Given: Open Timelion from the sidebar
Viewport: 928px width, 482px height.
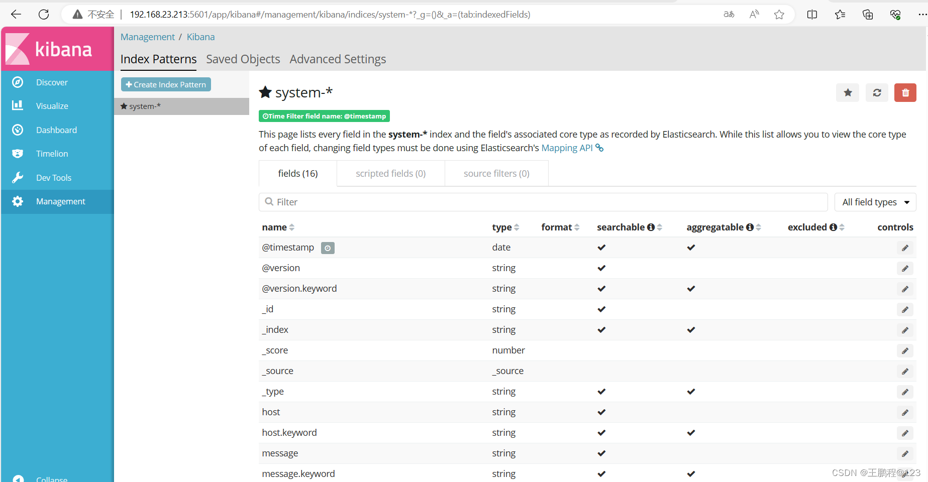Looking at the screenshot, I should (x=52, y=154).
